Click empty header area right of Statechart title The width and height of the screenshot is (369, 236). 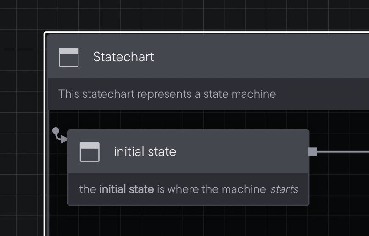tap(259, 57)
